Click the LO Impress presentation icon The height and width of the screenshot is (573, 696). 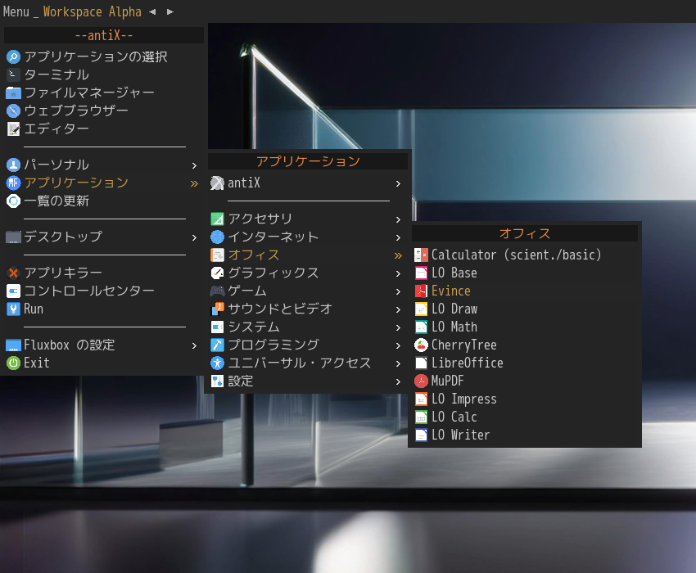[421, 399]
